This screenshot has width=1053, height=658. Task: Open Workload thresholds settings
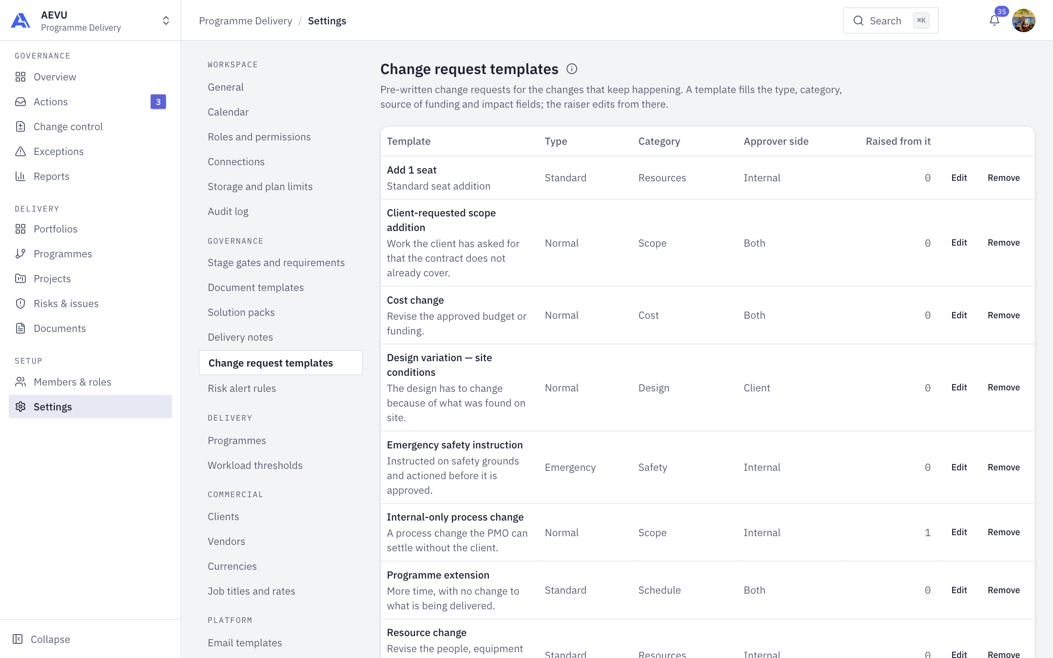(x=255, y=465)
